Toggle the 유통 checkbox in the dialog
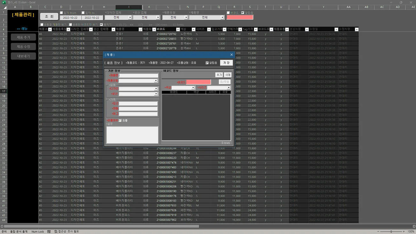 120,121
